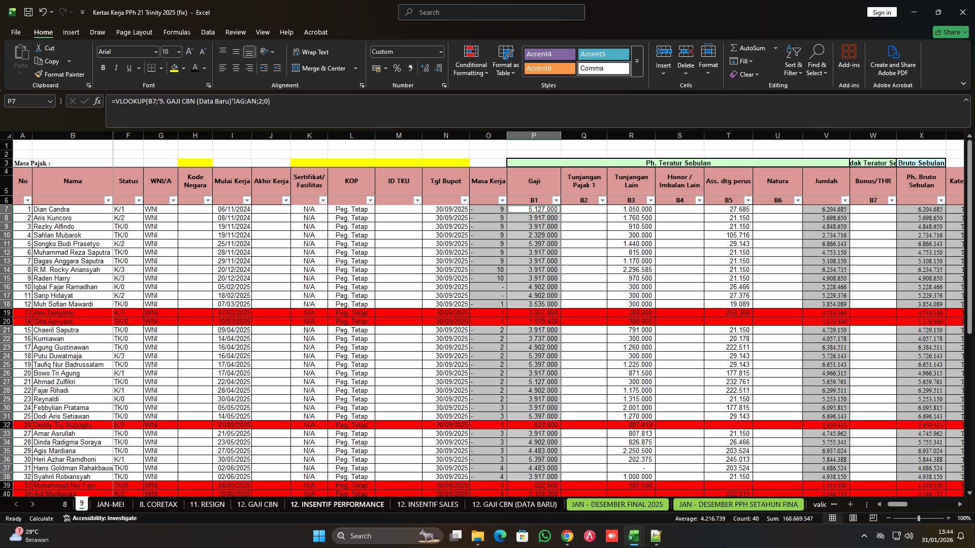Switch to the Formulas ribbon tab

pos(176,32)
